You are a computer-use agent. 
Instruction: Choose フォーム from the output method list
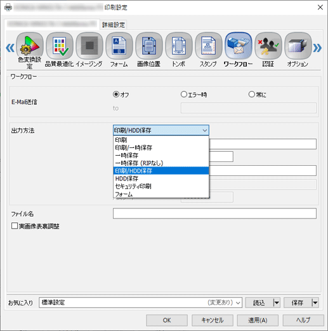pyautogui.click(x=161, y=194)
